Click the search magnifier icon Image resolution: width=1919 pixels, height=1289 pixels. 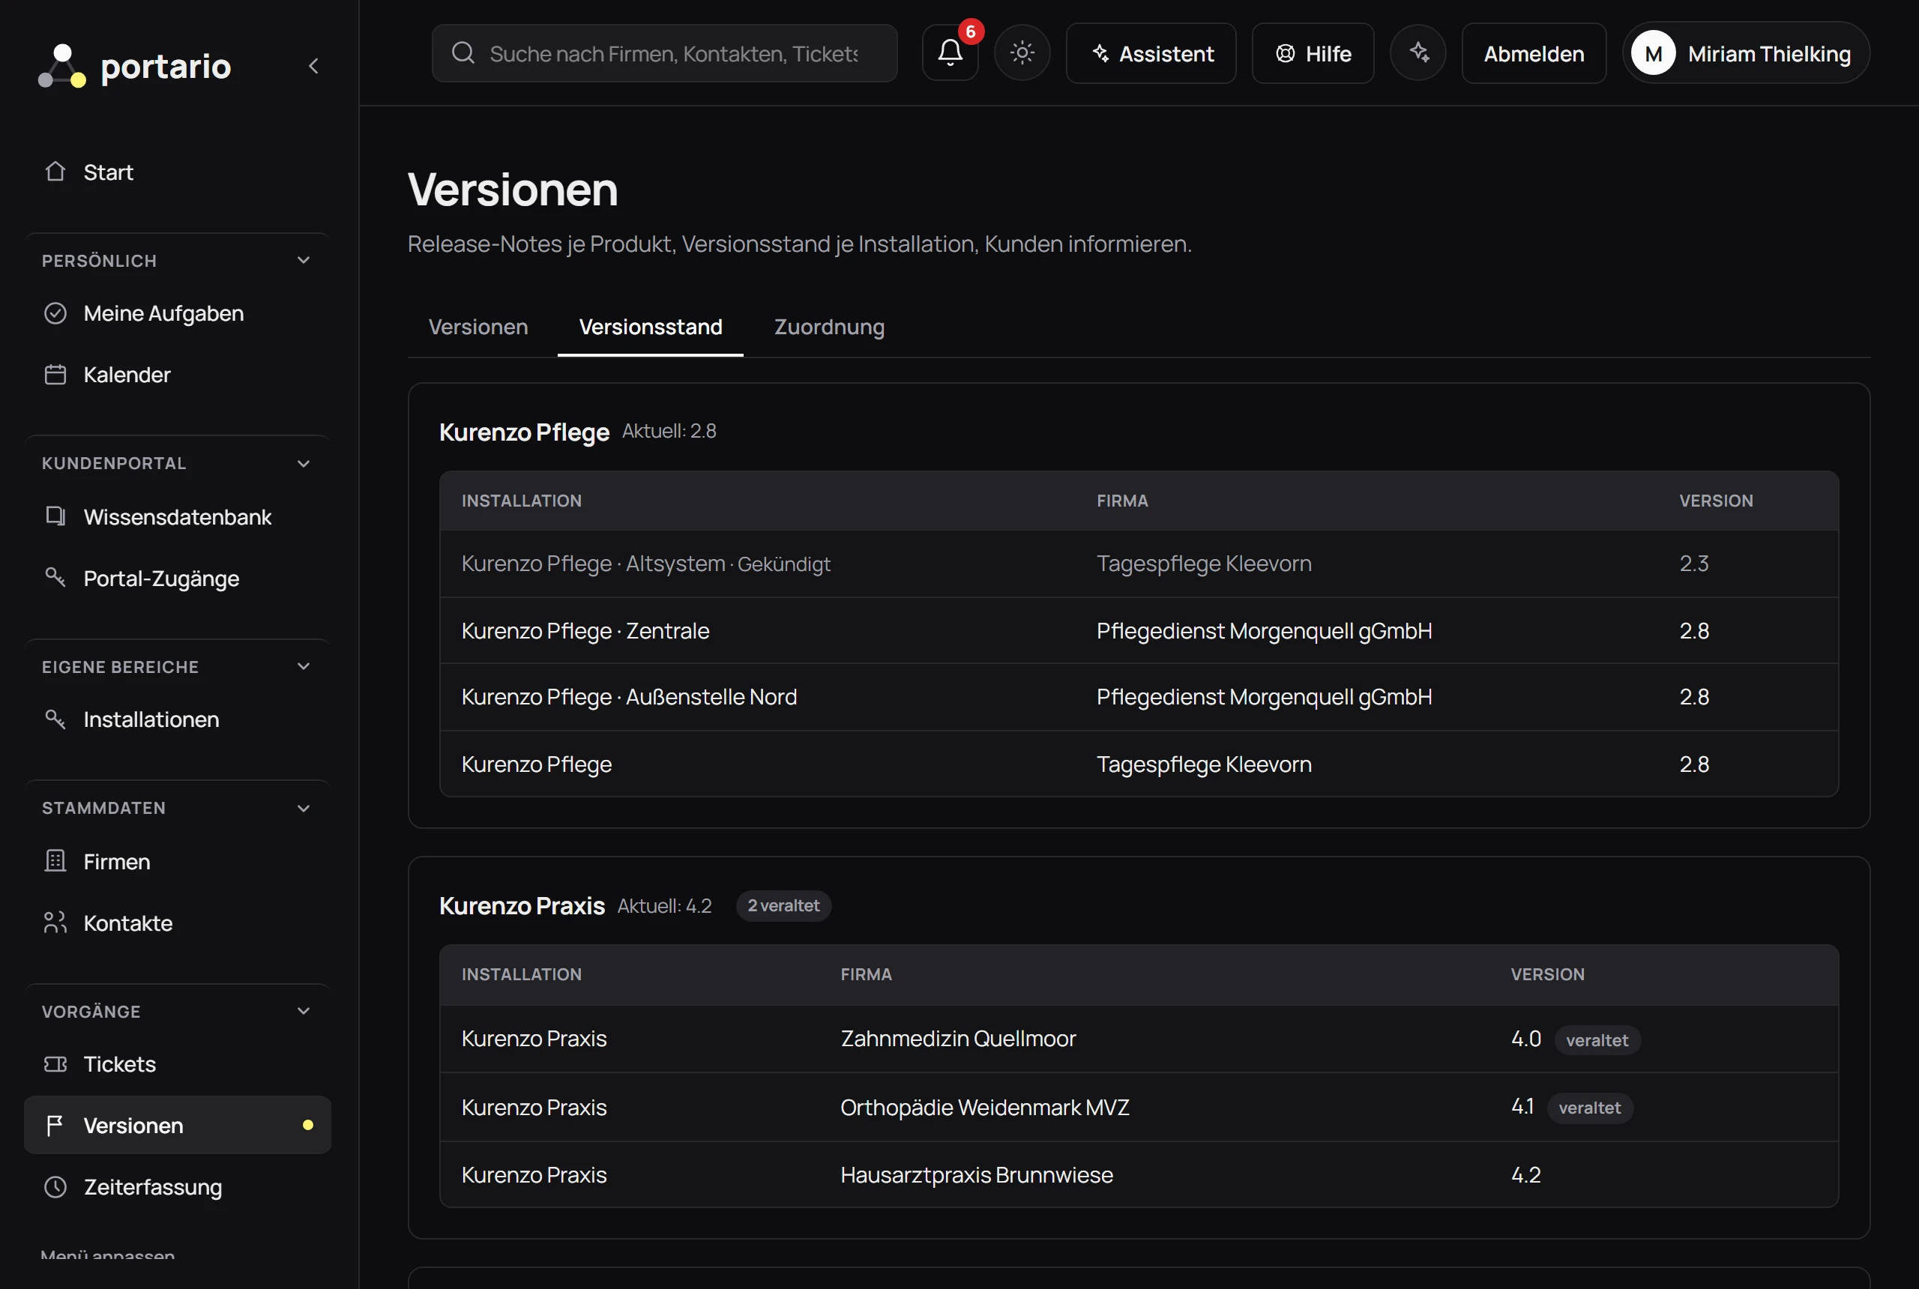click(463, 53)
